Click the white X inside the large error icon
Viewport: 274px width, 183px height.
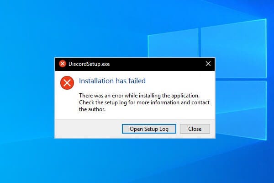click(x=67, y=83)
